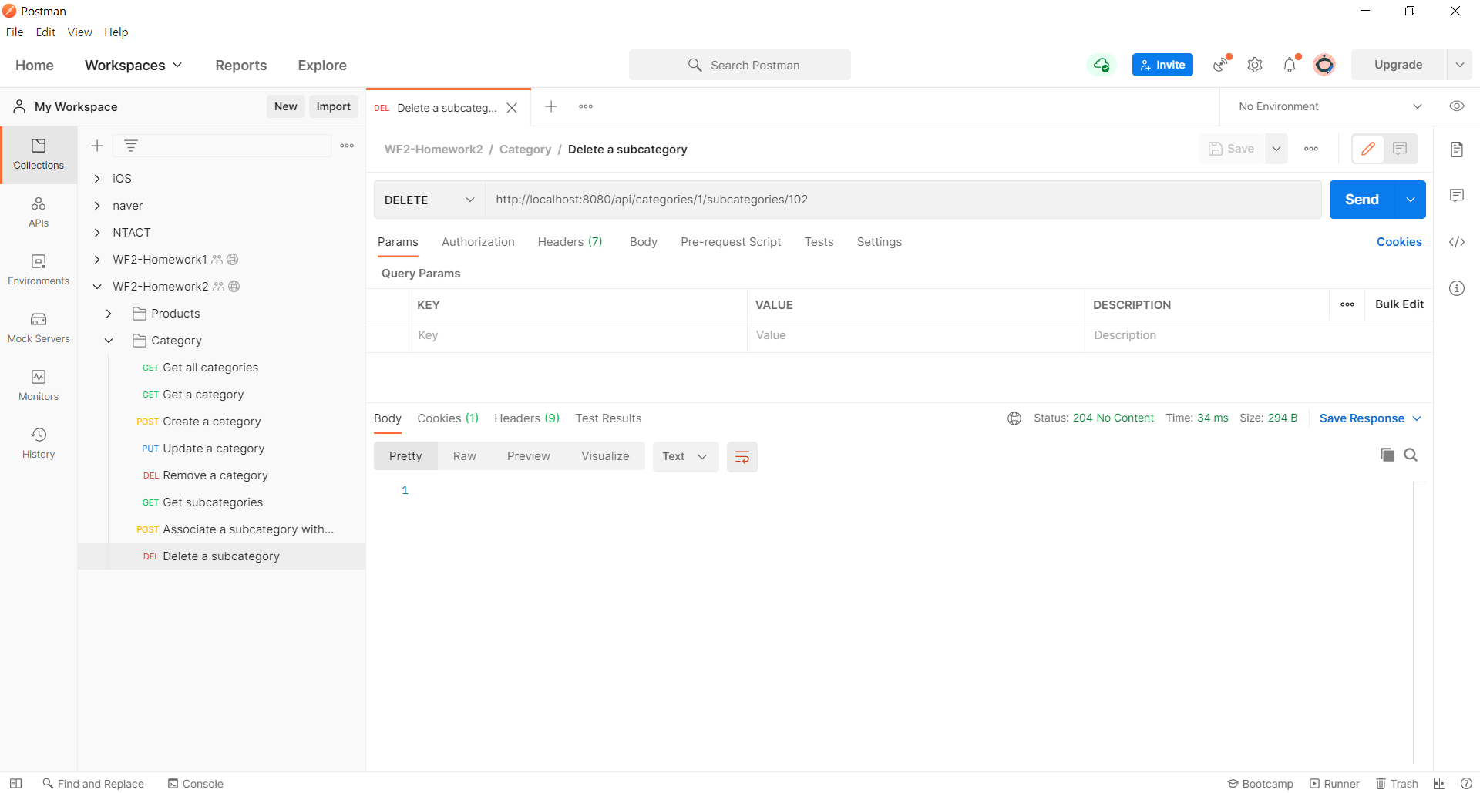
Task: Switch to the Authorization tab
Action: [x=478, y=242]
